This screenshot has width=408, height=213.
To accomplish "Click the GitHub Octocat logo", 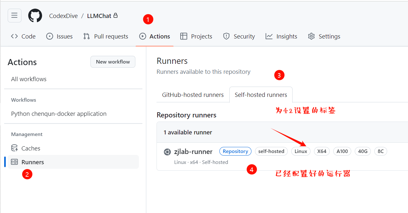I will pos(35,16).
